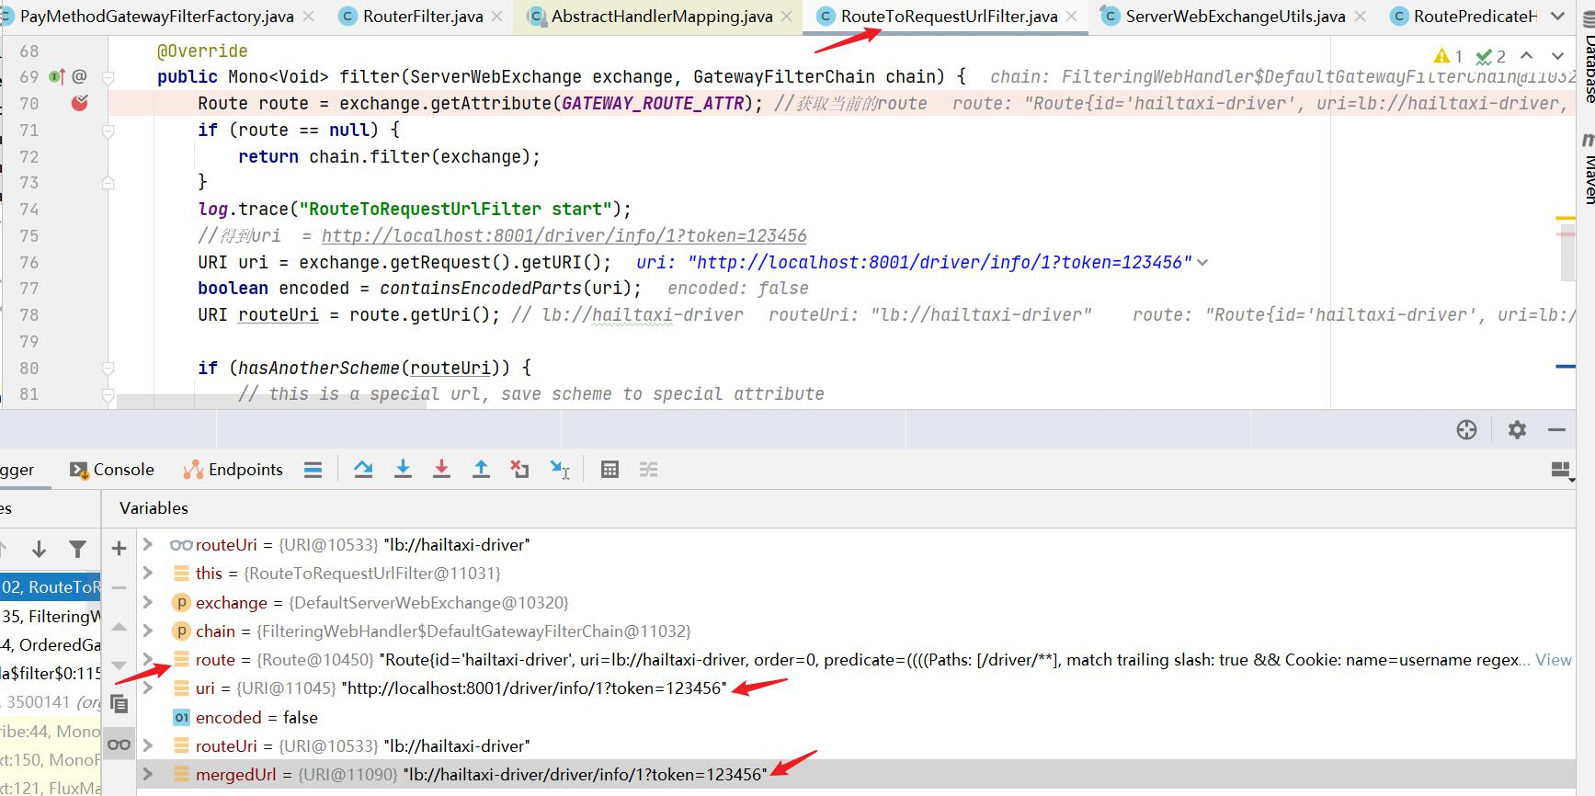Click the Run to Cursor icon

(559, 470)
